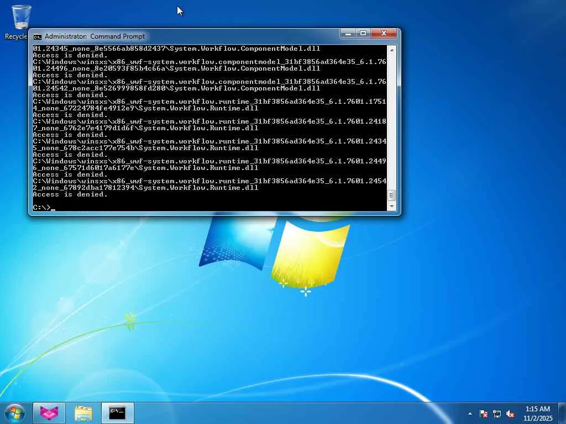Viewport: 566px width, 424px height.
Task: Close the Command Prompt window
Action: (x=384, y=34)
